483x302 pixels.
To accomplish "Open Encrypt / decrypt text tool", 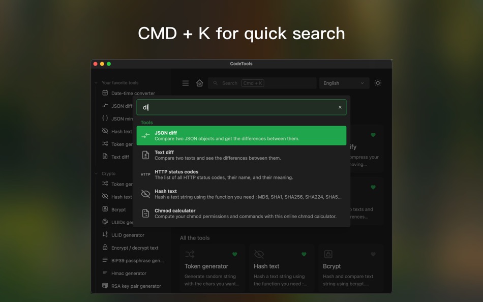I will (135, 248).
